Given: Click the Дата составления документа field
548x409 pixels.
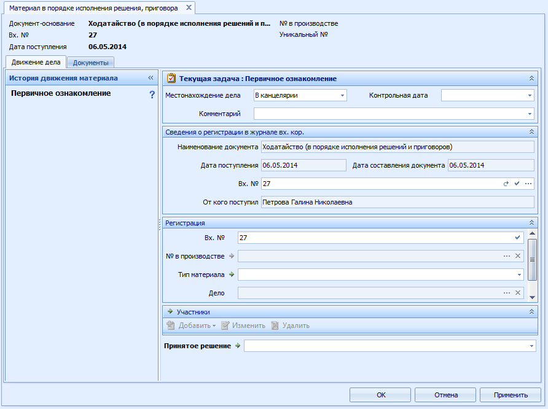Looking at the screenshot, I should coord(491,165).
